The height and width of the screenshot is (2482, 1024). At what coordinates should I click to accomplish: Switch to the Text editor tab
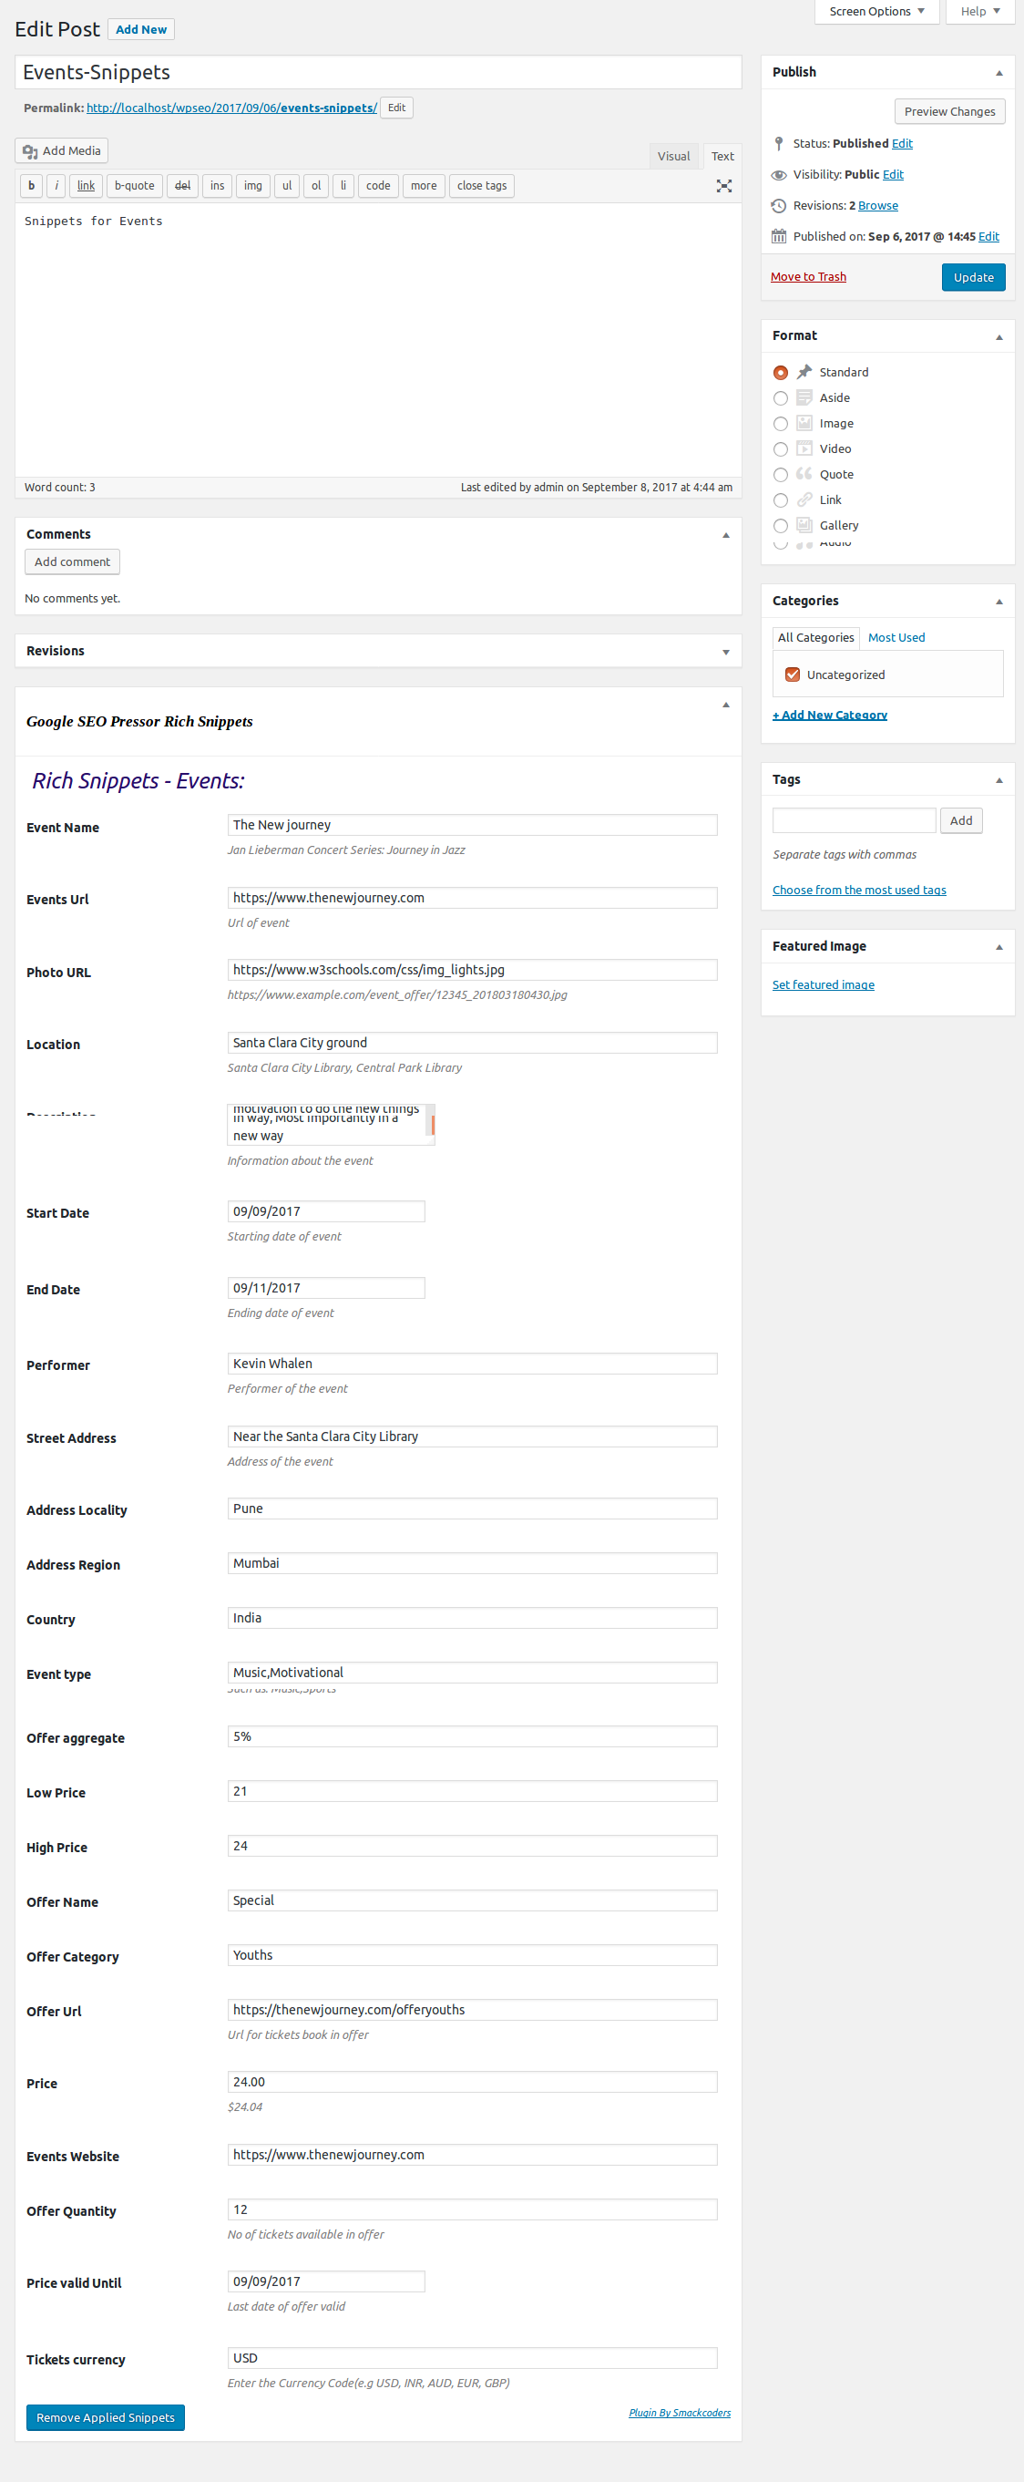(722, 156)
